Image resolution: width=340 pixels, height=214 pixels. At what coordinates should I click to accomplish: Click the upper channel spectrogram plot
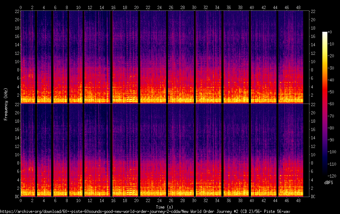[165, 57]
